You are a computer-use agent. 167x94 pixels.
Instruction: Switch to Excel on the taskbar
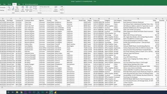coord(51,92)
